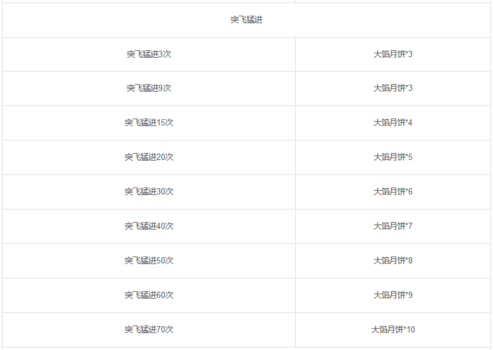Click the 大馅月饼*8 reward cell
The width and height of the screenshot is (493, 350).
pyautogui.click(x=393, y=260)
